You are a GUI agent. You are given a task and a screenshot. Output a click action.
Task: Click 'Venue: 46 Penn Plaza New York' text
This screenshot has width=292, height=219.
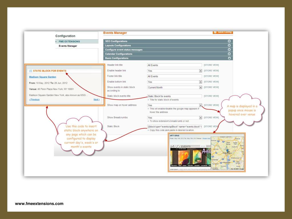(x=51, y=89)
